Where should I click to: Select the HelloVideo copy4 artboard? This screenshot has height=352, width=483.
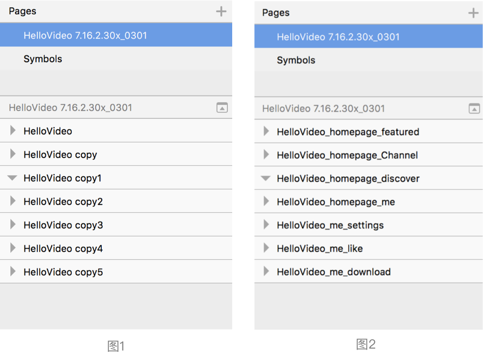tap(63, 249)
